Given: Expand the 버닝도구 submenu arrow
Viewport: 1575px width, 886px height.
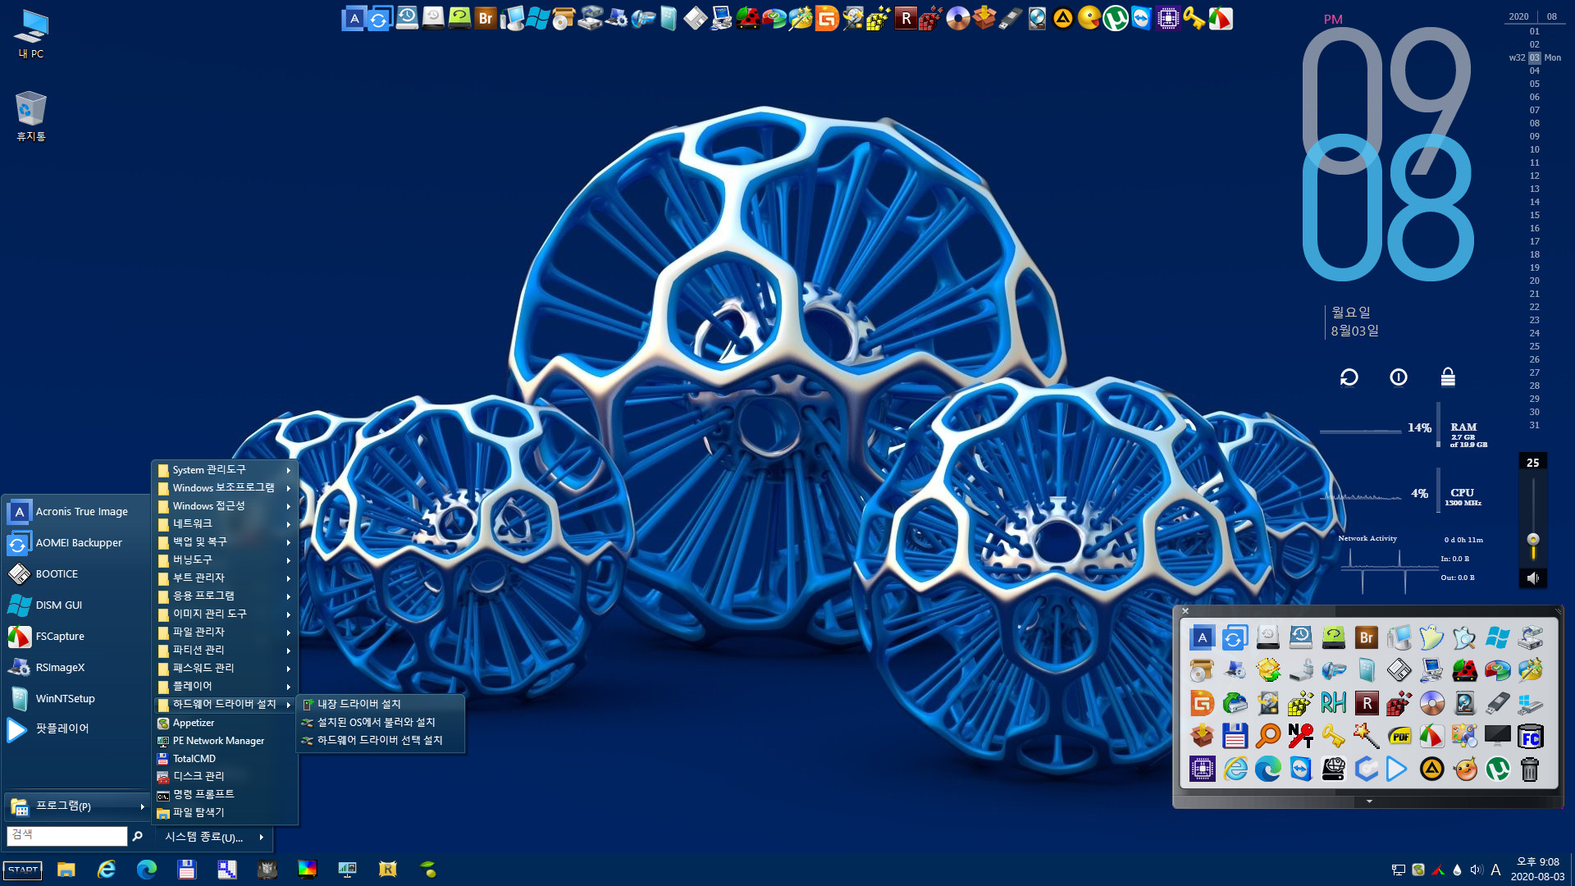Looking at the screenshot, I should (x=289, y=560).
